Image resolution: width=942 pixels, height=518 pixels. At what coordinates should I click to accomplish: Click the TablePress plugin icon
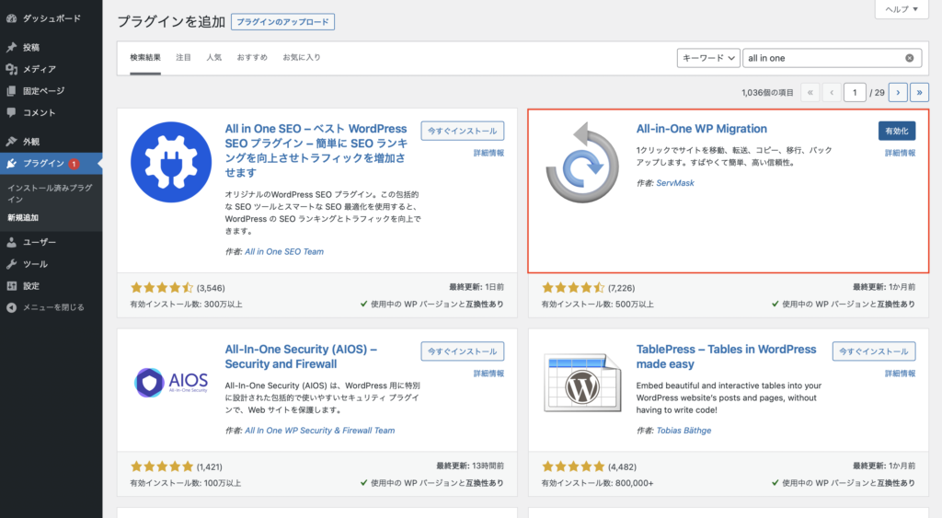click(582, 382)
